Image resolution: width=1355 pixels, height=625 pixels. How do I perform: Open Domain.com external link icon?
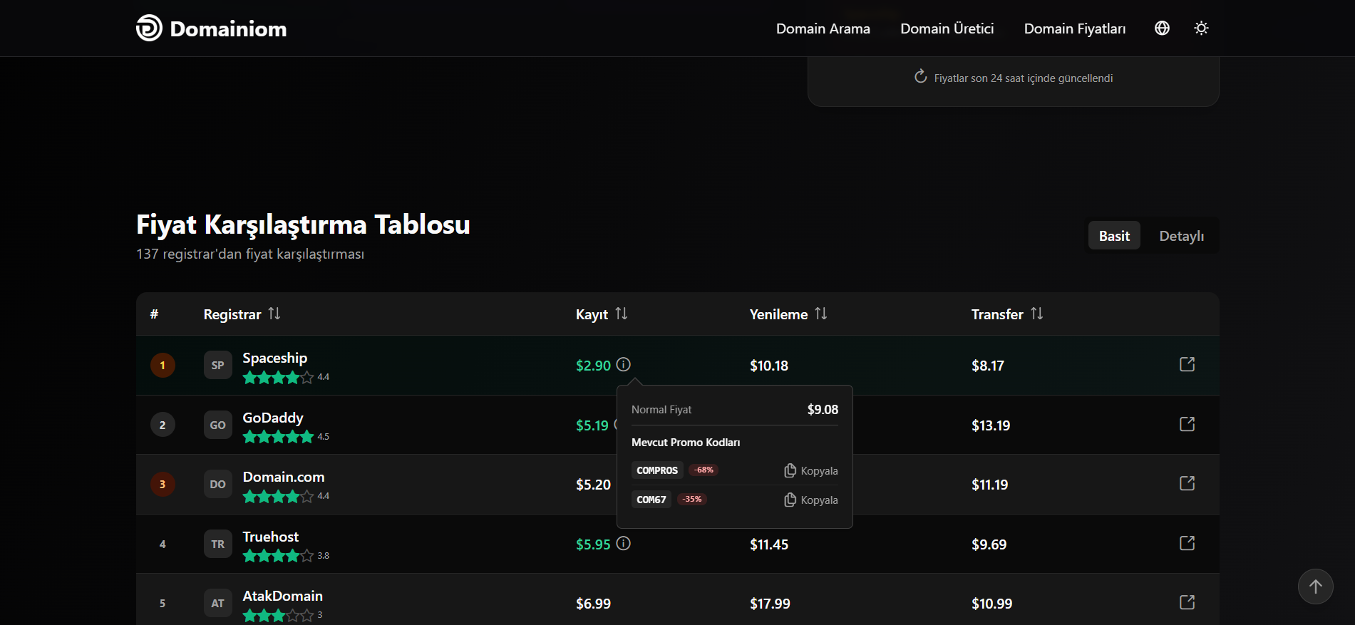coord(1187,483)
